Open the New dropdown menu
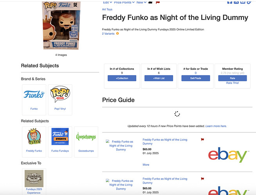This screenshot has width=256, height=195. pos(141,2)
